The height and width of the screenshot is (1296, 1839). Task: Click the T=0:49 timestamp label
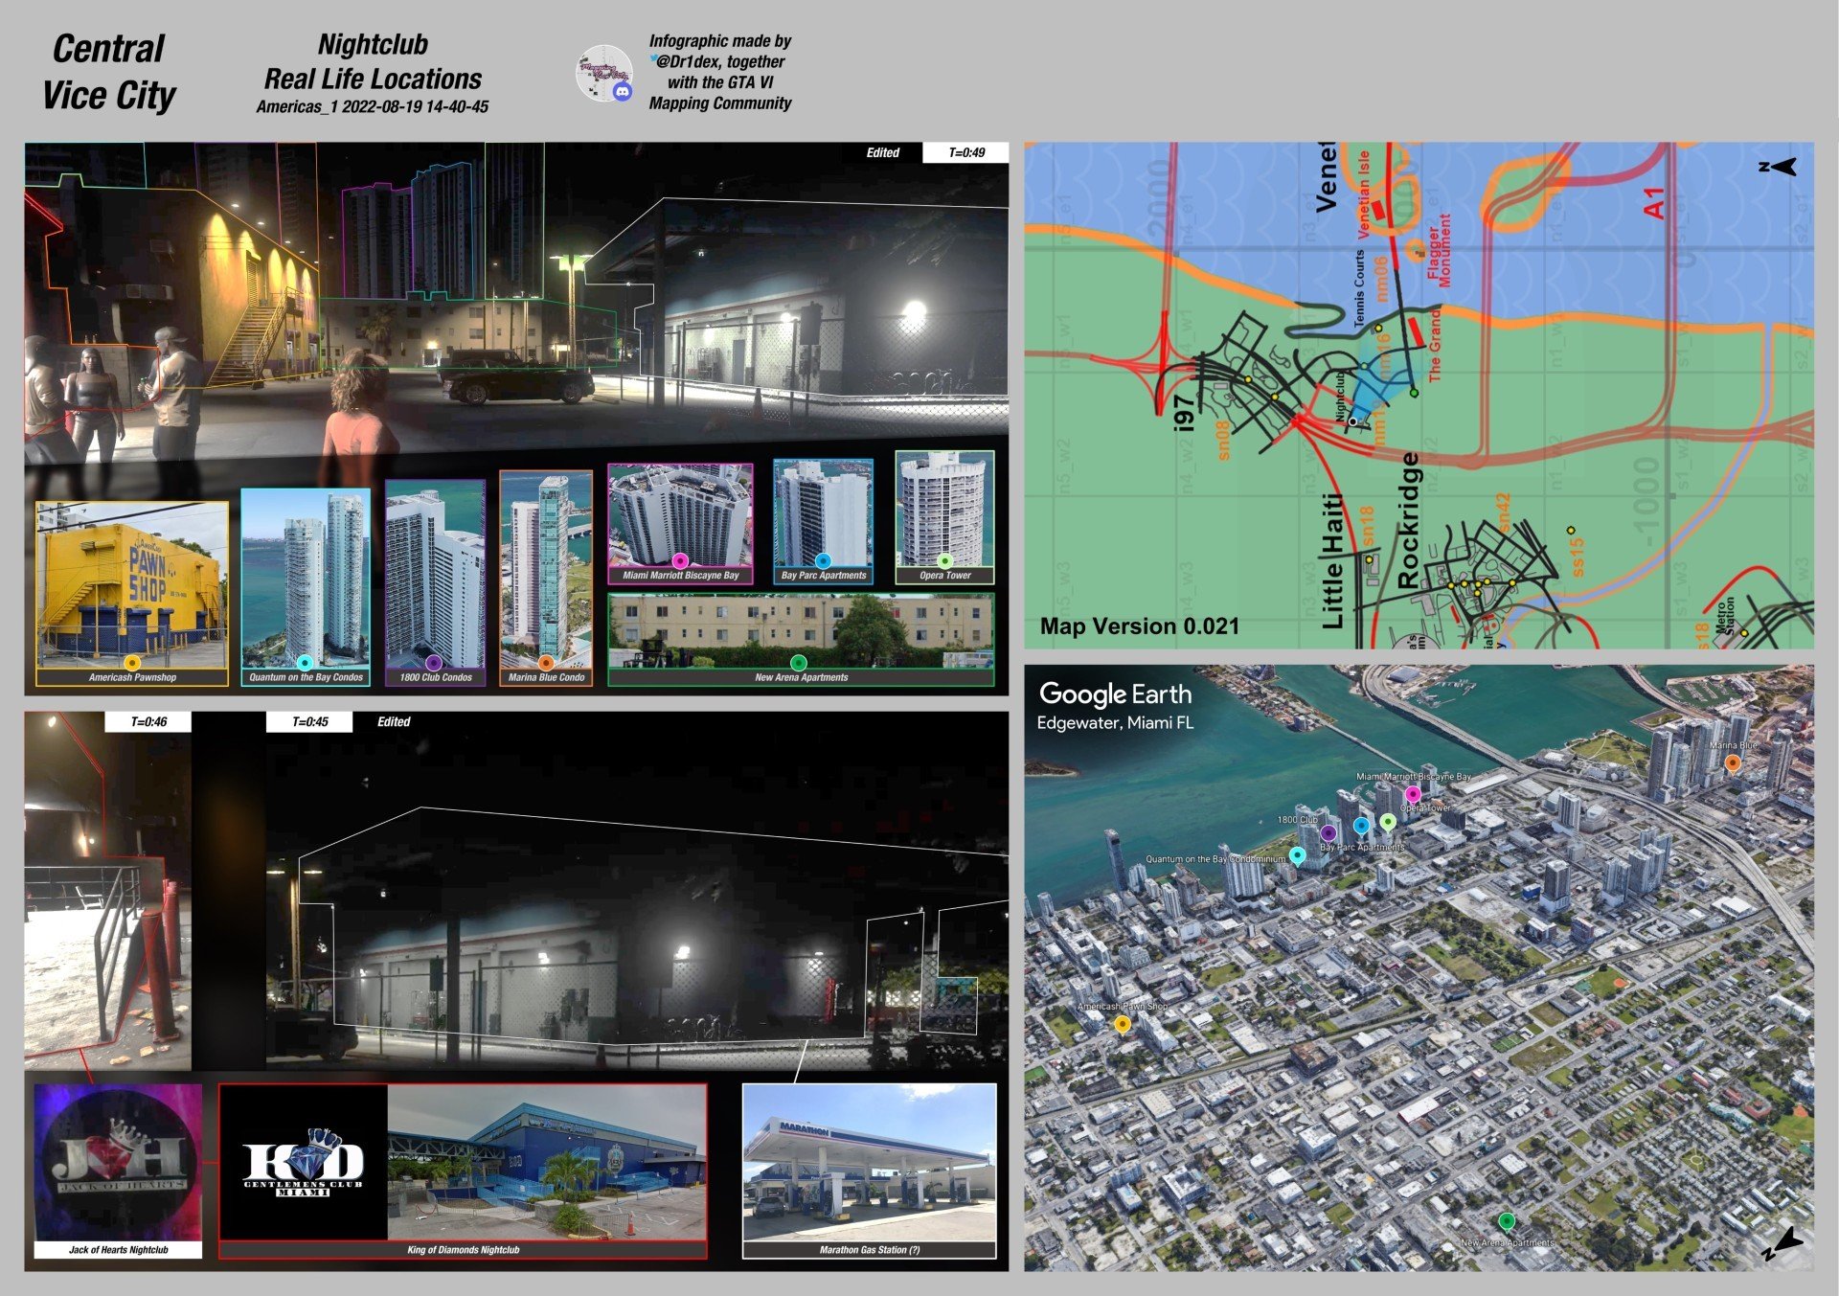click(x=966, y=152)
